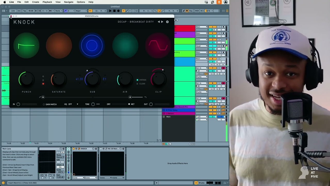
Task: Arm track 7 for recording
Action: coord(223,68)
